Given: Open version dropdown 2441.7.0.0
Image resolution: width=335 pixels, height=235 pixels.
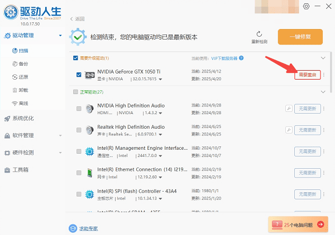Looking at the screenshot, I should pos(160,156).
